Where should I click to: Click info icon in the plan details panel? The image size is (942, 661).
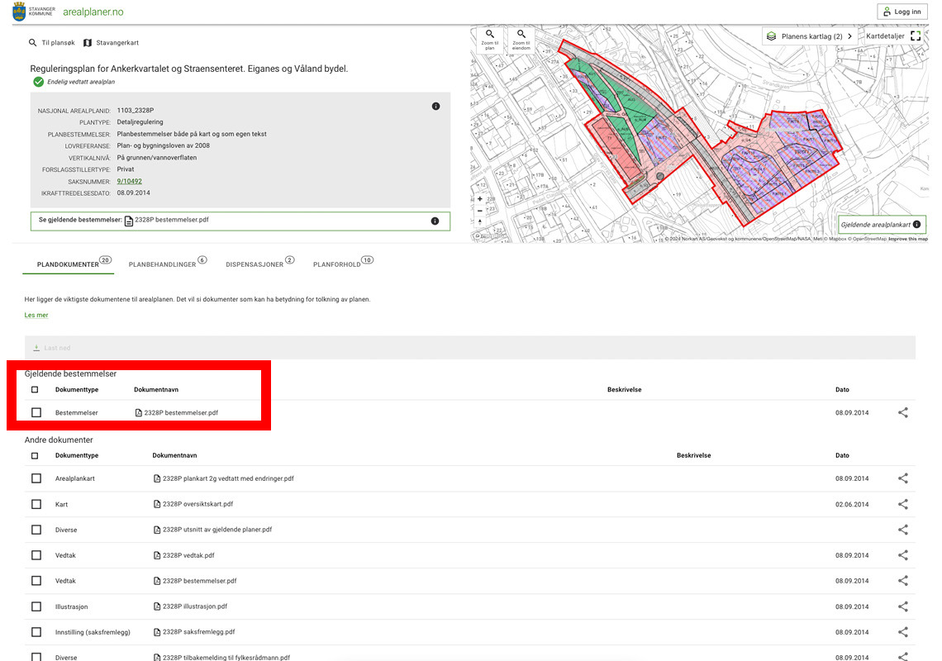435,107
